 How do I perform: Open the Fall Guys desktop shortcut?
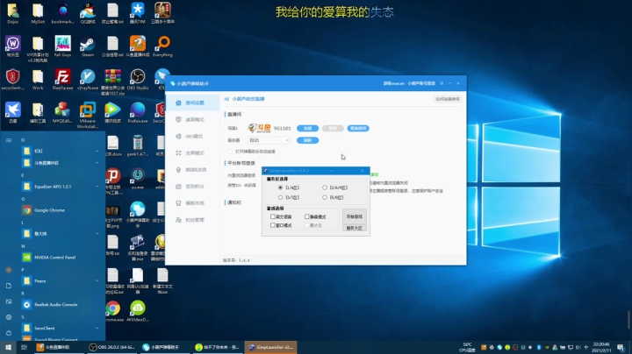point(62,47)
